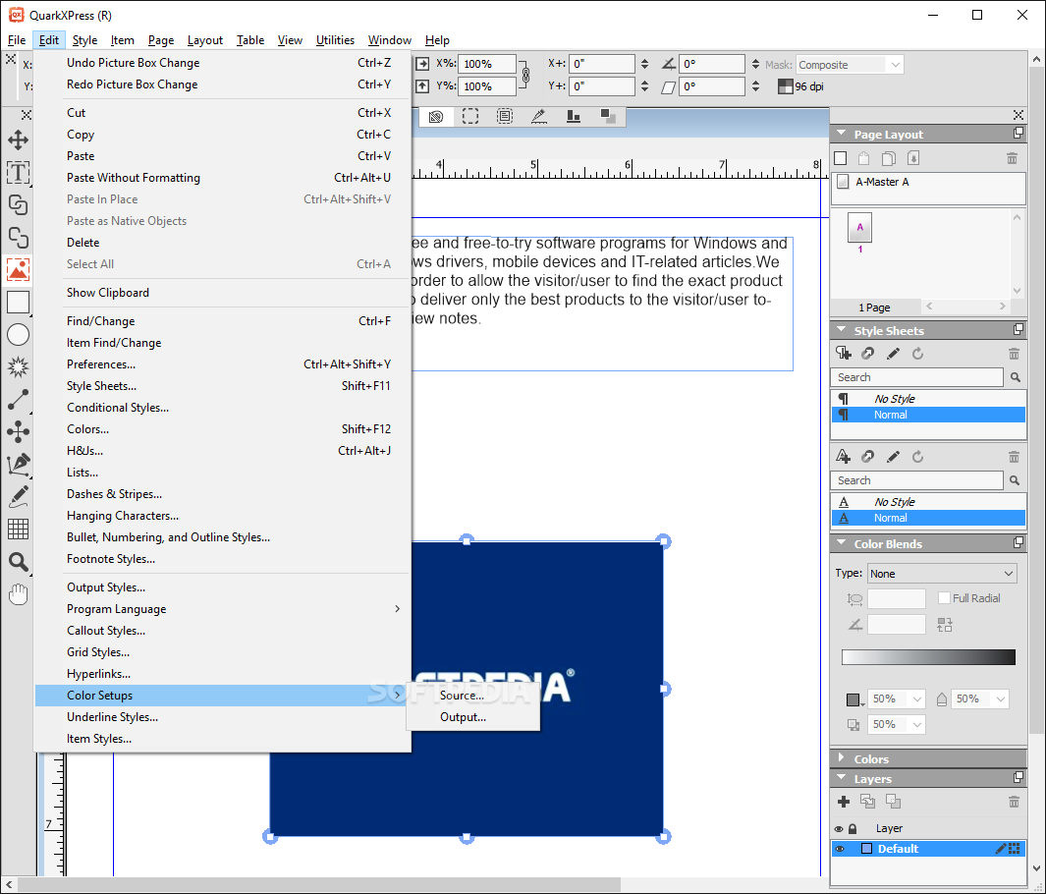Select the Item (move) tool
The width and height of the screenshot is (1046, 894).
pos(18,140)
